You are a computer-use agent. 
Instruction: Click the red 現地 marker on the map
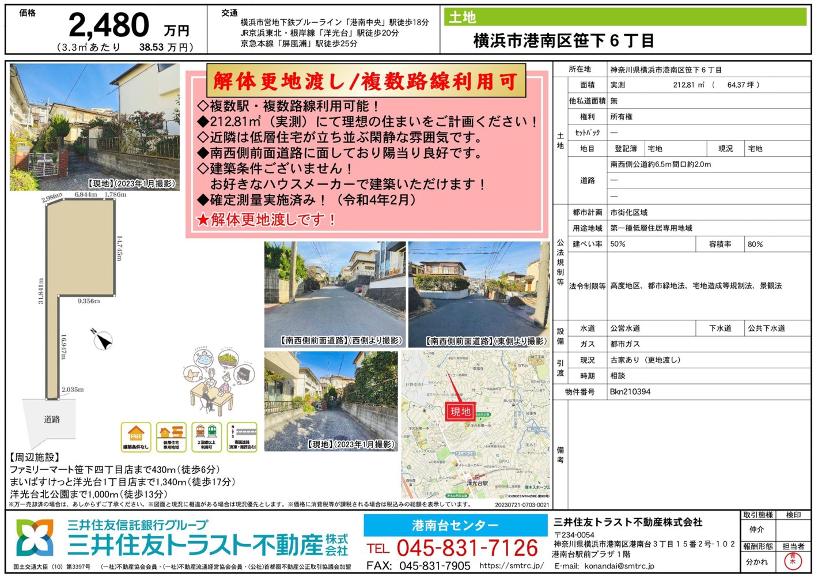coord(460,412)
